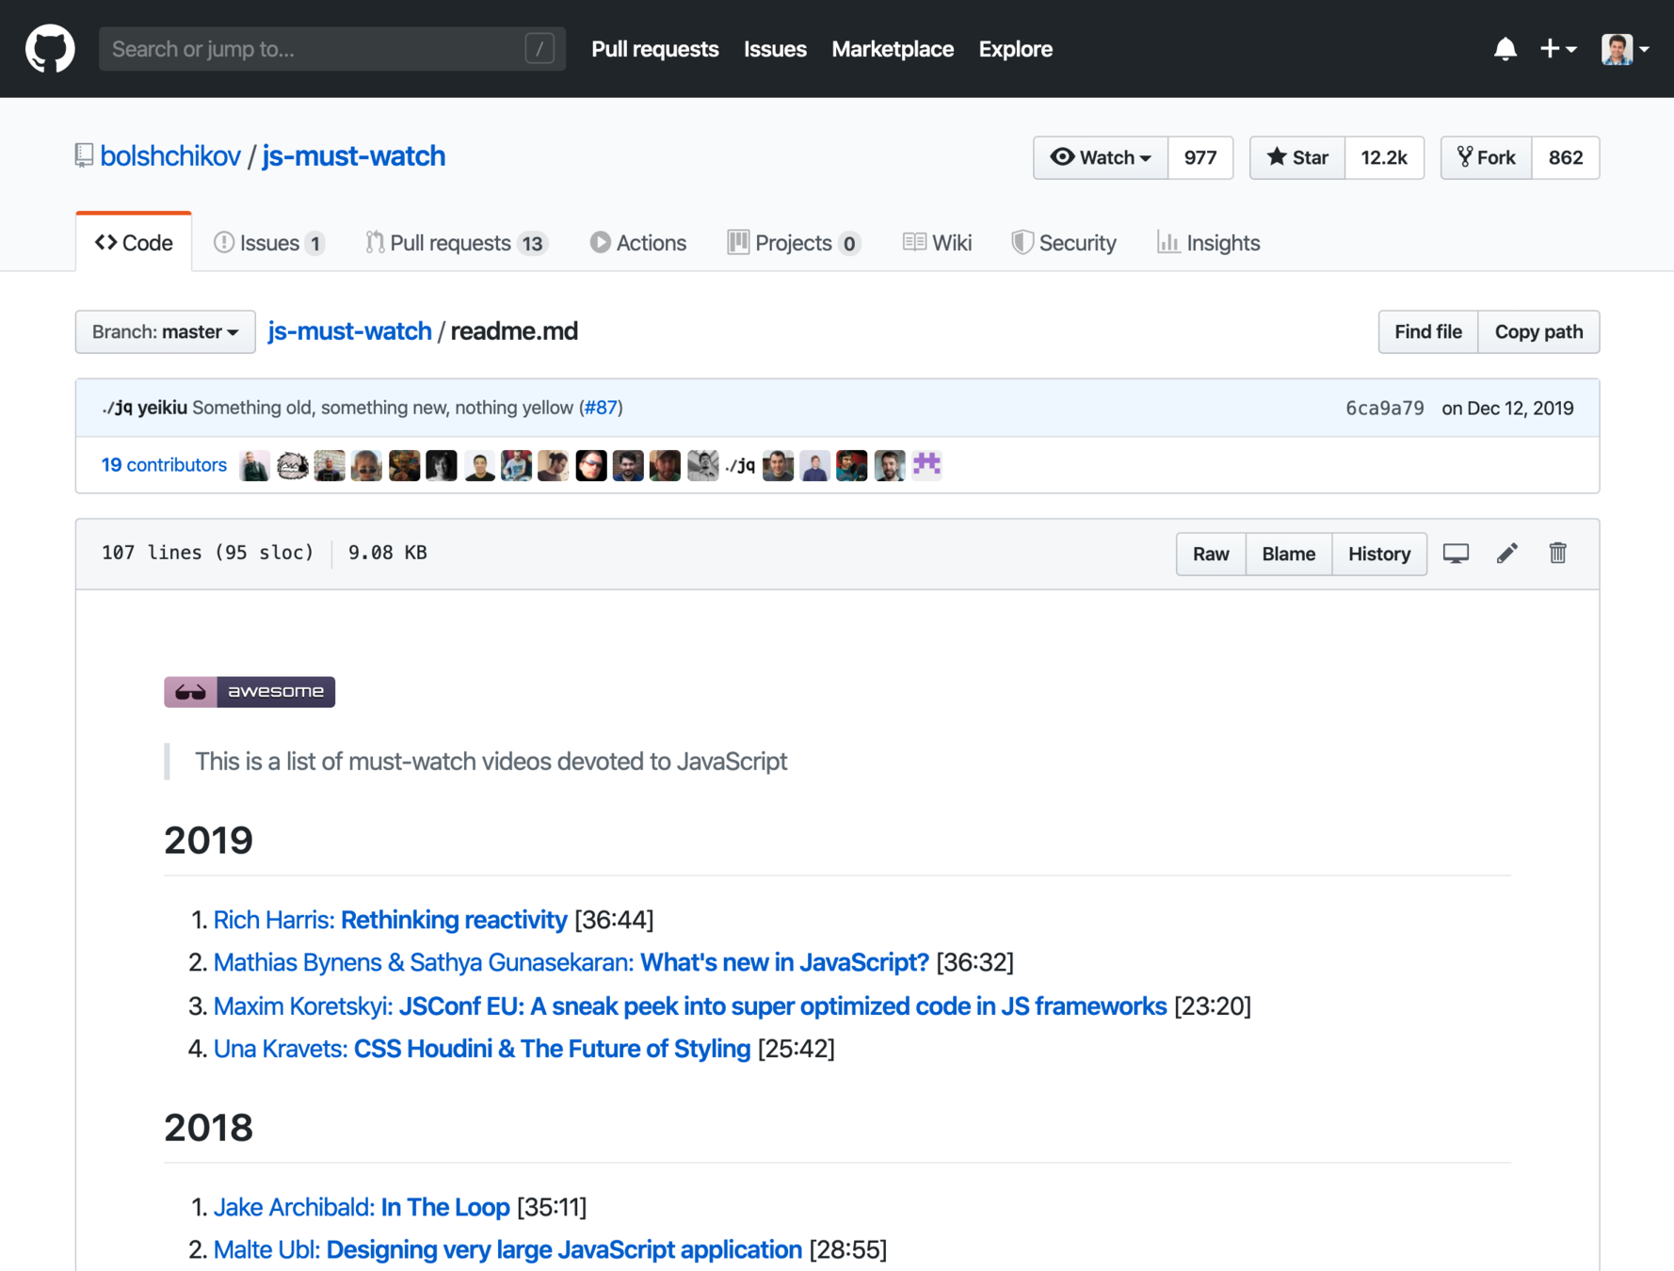Open the Blame view
Viewport: 1674px width, 1271px height.
(1288, 554)
